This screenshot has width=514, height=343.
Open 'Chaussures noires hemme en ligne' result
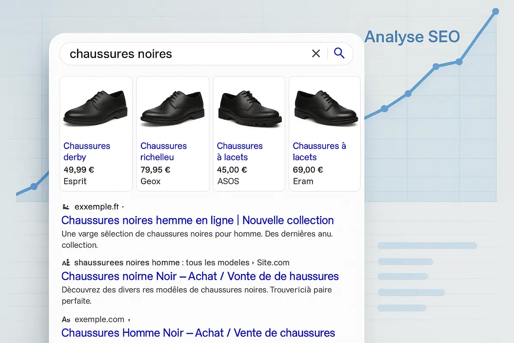click(197, 220)
